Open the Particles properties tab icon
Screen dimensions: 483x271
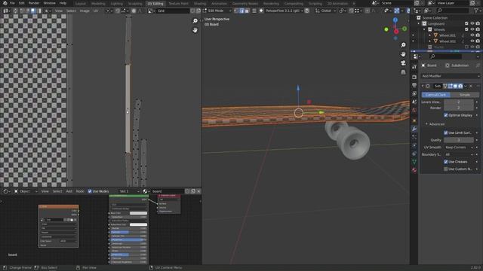[414, 137]
